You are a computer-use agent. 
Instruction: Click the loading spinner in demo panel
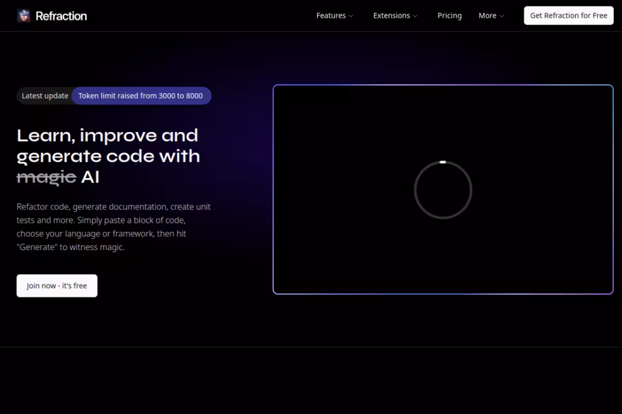click(443, 189)
